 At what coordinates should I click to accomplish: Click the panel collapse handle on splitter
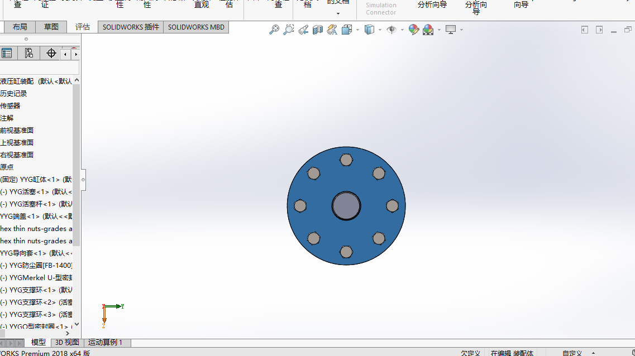click(83, 180)
